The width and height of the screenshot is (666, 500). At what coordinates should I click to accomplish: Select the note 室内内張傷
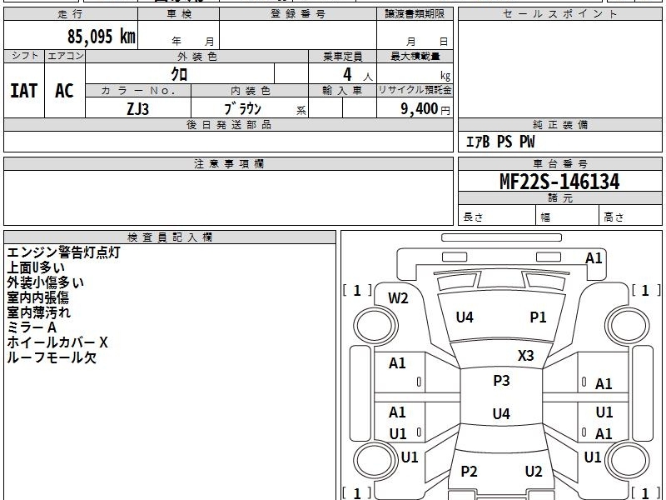point(37,297)
